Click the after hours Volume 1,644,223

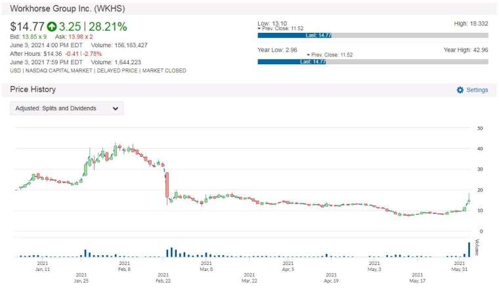[116, 62]
